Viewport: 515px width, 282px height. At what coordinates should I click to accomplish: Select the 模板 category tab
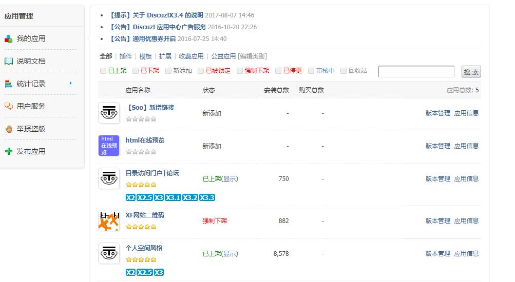click(145, 56)
